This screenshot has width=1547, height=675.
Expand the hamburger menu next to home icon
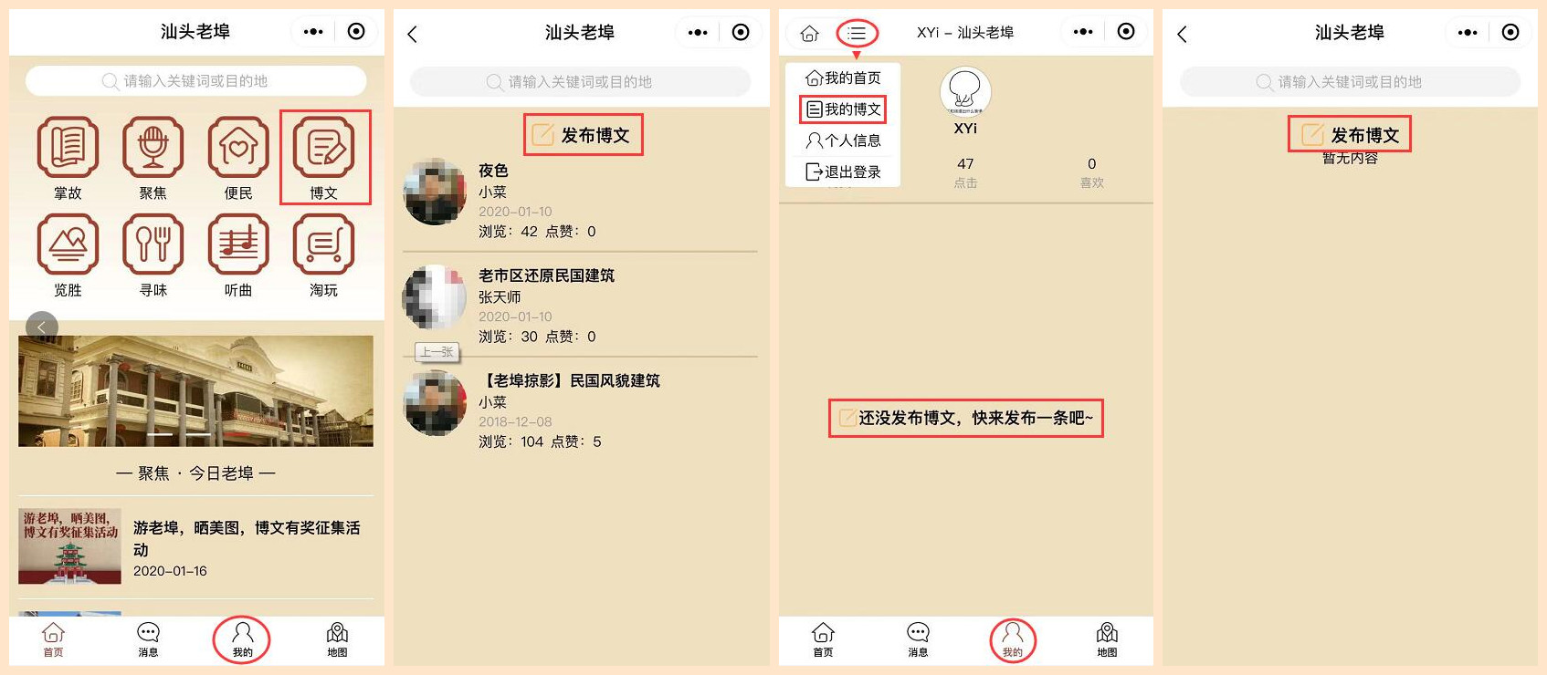pos(857,34)
